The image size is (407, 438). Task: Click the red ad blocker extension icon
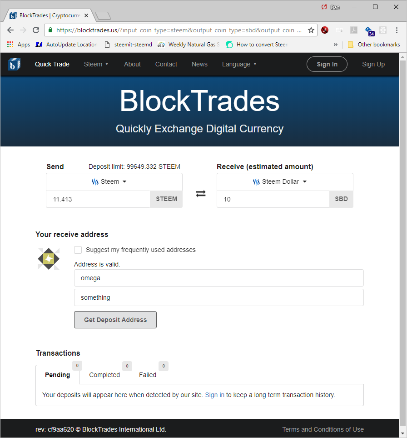pyautogui.click(x=325, y=30)
